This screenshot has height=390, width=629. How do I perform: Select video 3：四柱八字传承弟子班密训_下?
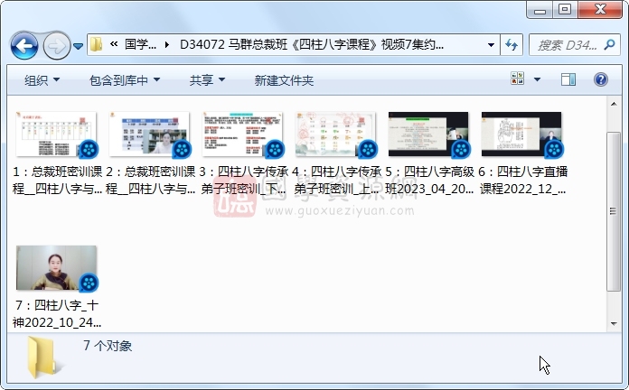click(242, 135)
